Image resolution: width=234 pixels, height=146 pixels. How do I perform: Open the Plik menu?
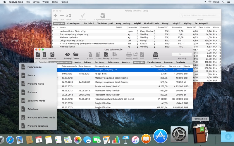(27, 2)
